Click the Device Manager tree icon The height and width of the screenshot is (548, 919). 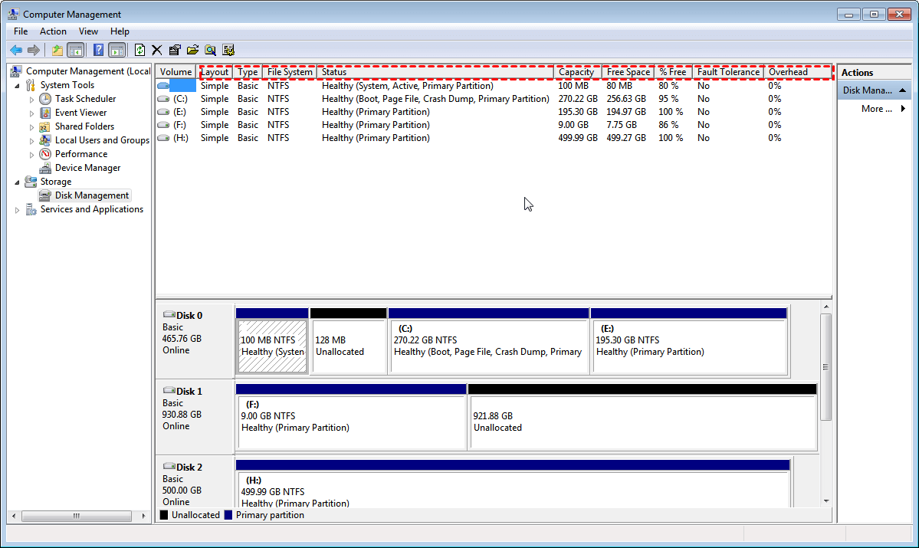[x=45, y=168]
